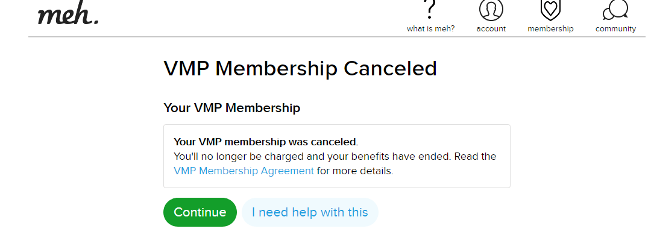Open the community chat bubbles icon
The image size is (651, 249).
[x=615, y=9]
